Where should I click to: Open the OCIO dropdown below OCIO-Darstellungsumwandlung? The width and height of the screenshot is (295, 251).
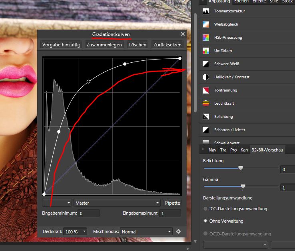pos(235,245)
